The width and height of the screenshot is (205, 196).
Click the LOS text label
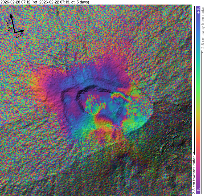(20, 35)
